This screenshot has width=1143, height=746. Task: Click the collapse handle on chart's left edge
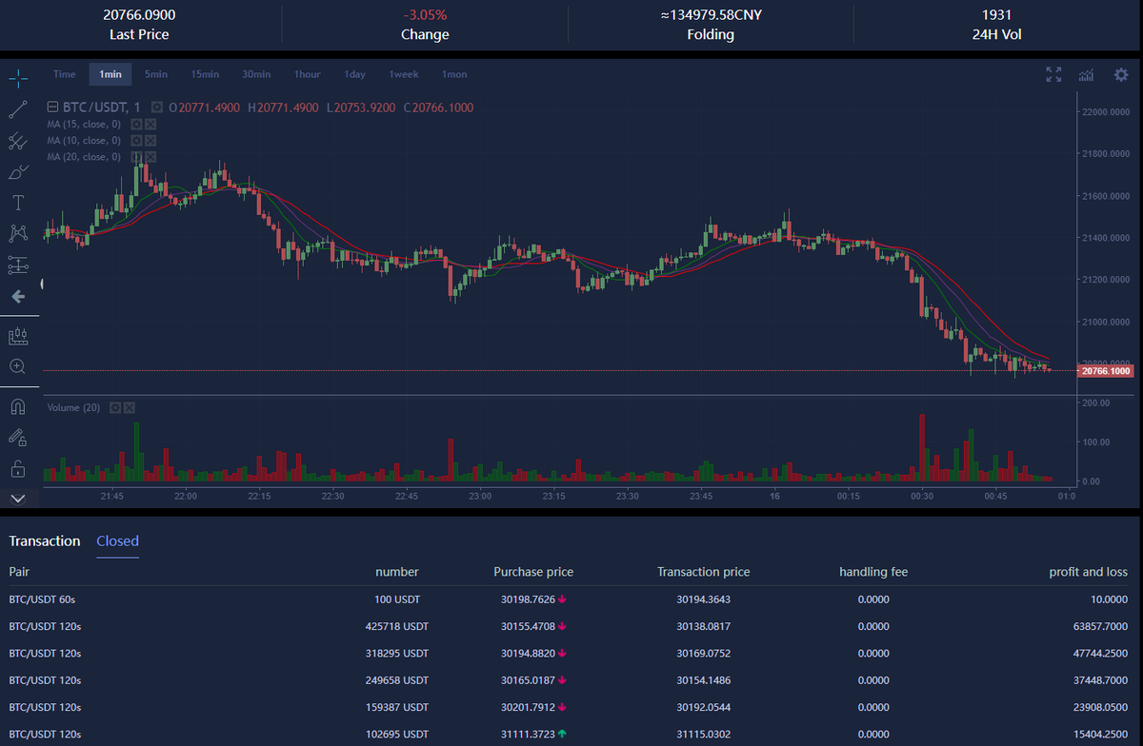pos(43,283)
